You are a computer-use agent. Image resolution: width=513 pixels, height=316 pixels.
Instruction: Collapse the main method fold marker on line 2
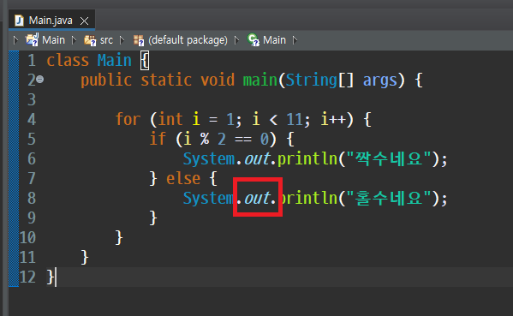[x=40, y=79]
